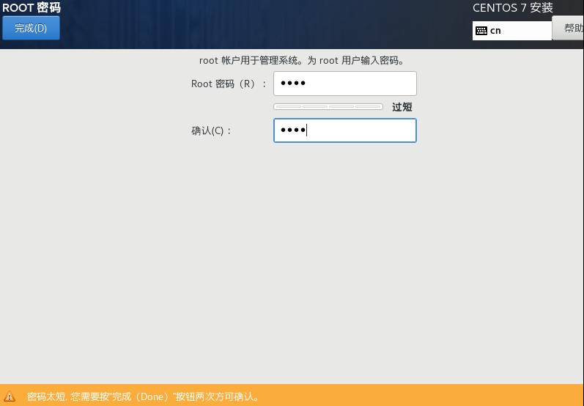Click the keyboard layout icon
Screen dimensions: 584x406
[481, 31]
